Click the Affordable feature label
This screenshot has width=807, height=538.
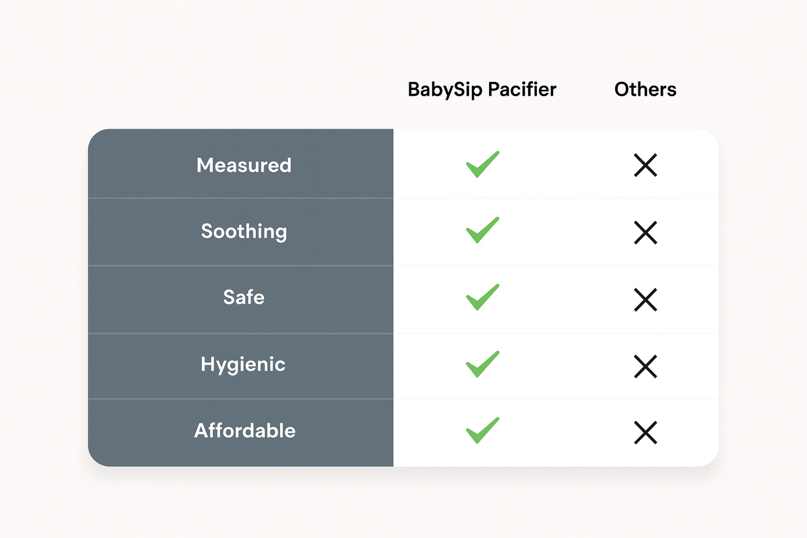coord(245,431)
